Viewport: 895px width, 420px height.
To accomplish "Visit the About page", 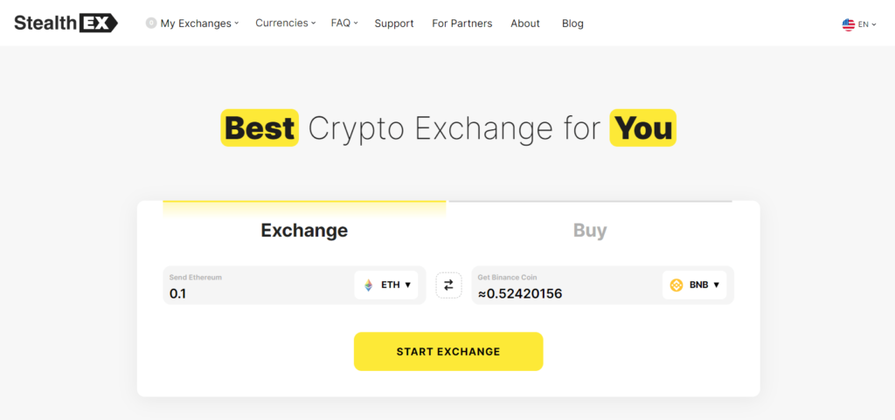I will [525, 24].
